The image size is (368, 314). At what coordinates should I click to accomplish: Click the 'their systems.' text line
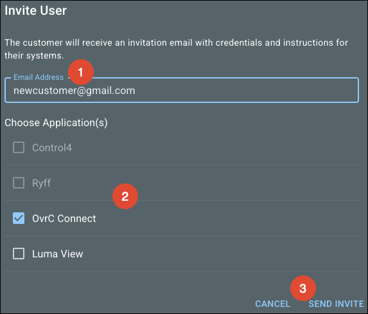click(x=34, y=56)
